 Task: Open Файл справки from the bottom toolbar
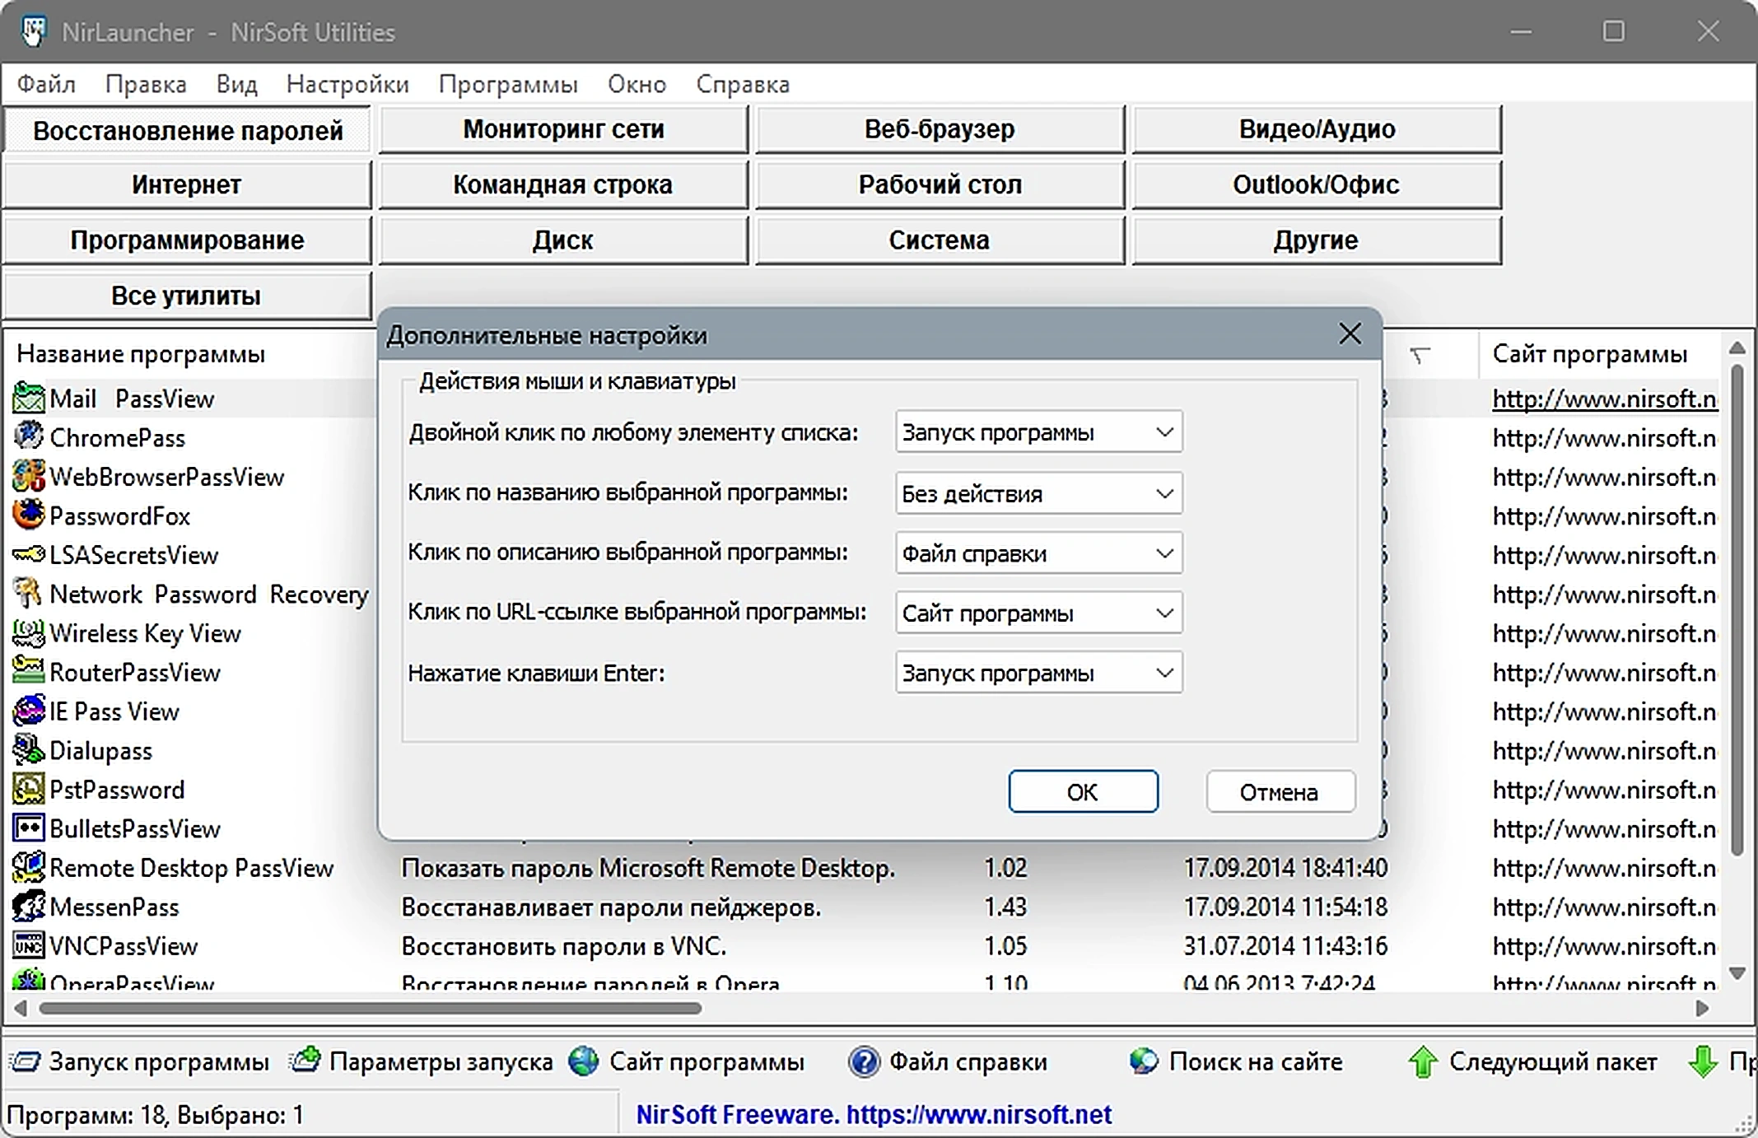point(865,1061)
